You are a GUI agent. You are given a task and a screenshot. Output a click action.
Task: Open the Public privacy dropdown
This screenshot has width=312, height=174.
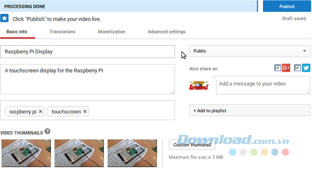point(250,51)
